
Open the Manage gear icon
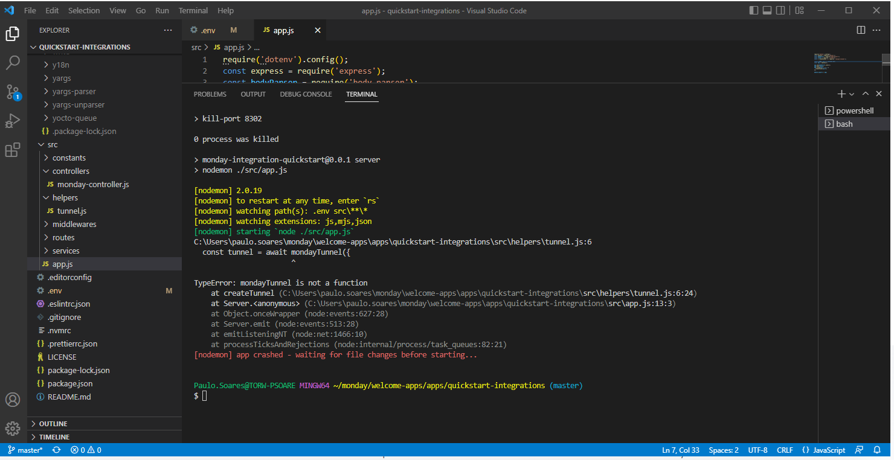[13, 429]
